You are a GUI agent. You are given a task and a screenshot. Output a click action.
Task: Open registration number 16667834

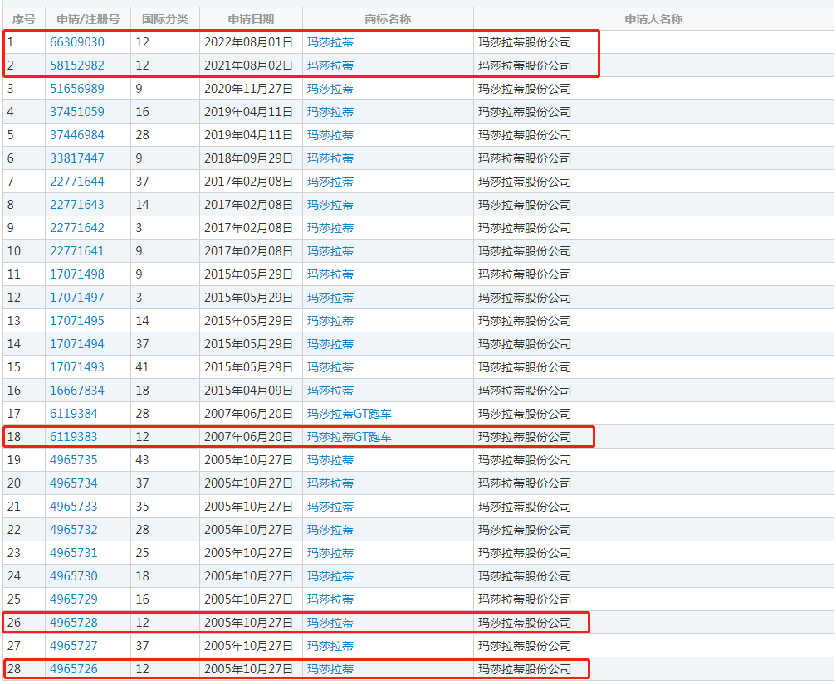77,391
